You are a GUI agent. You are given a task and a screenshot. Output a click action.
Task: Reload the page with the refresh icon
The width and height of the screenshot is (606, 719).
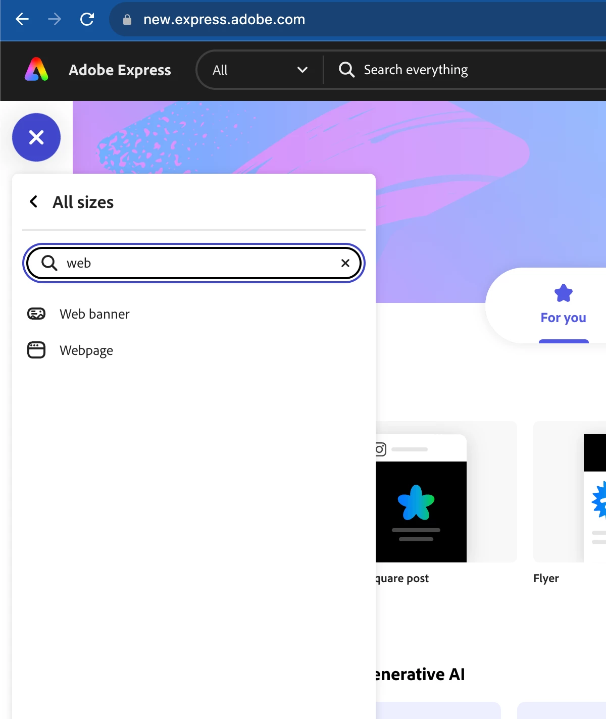[x=87, y=19]
